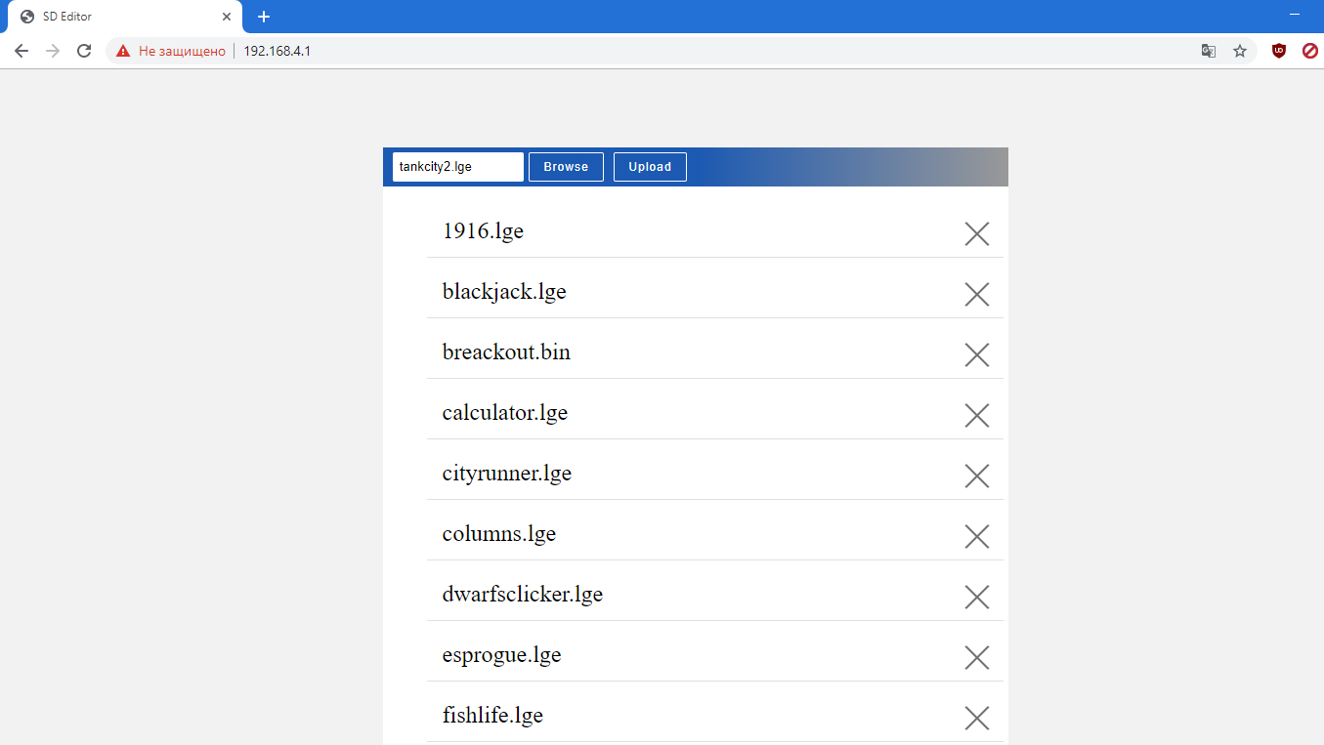Open a new browser tab
This screenshot has height=745, width=1324.
(x=264, y=17)
